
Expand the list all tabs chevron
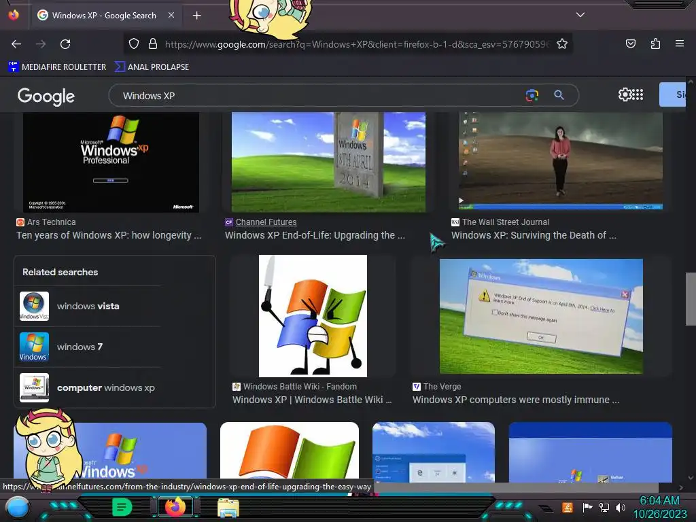point(580,15)
